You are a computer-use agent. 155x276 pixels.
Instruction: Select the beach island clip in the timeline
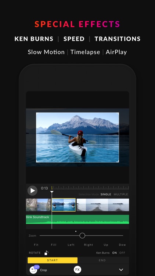point(103,205)
